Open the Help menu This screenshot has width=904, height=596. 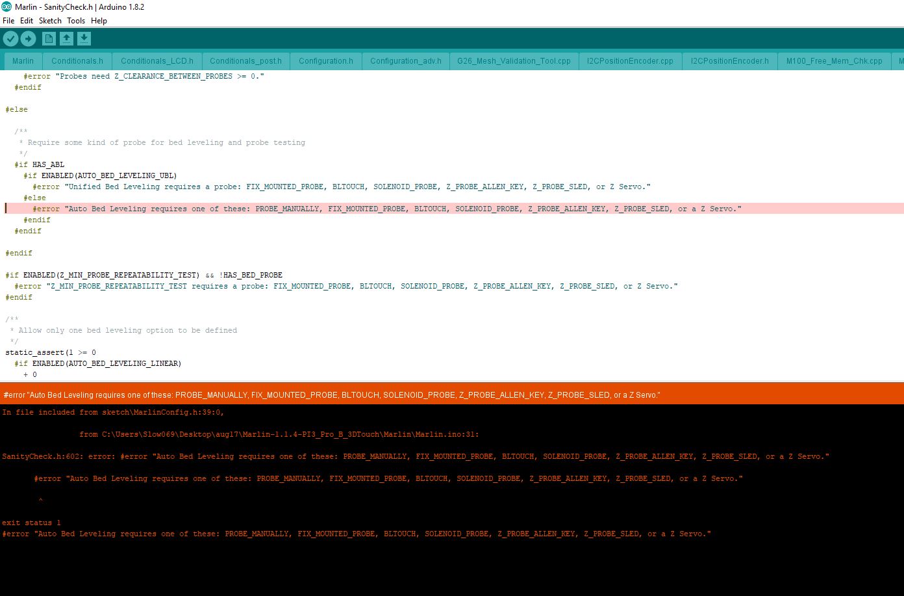(99, 21)
